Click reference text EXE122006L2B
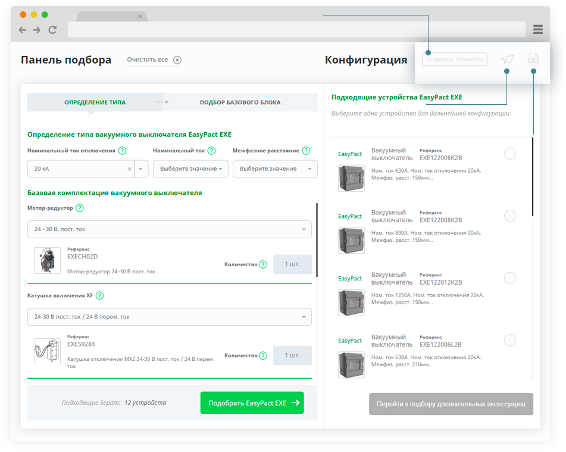Screen dimensions: 566x452 440,344
